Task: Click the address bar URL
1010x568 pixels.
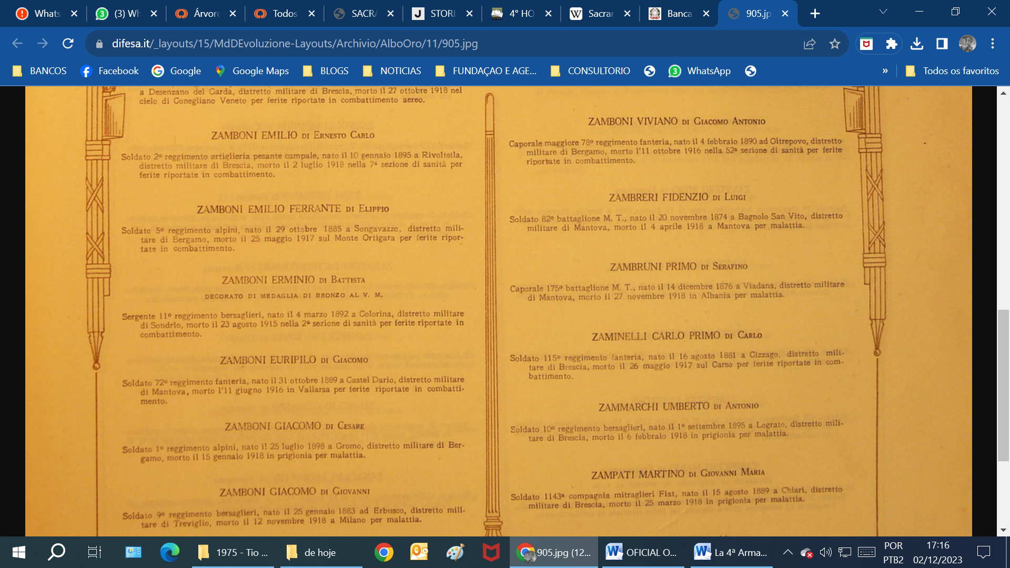Action: [295, 44]
